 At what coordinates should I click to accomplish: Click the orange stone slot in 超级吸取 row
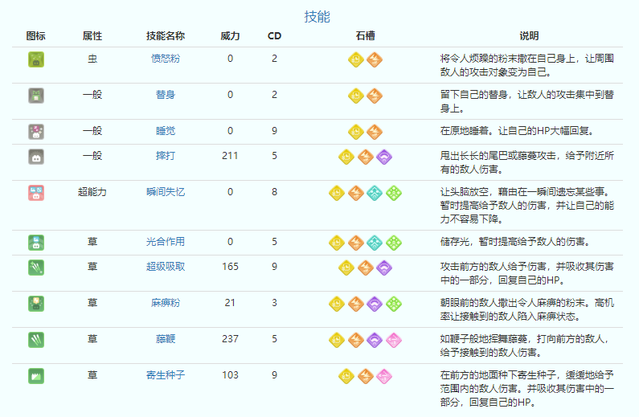click(366, 268)
